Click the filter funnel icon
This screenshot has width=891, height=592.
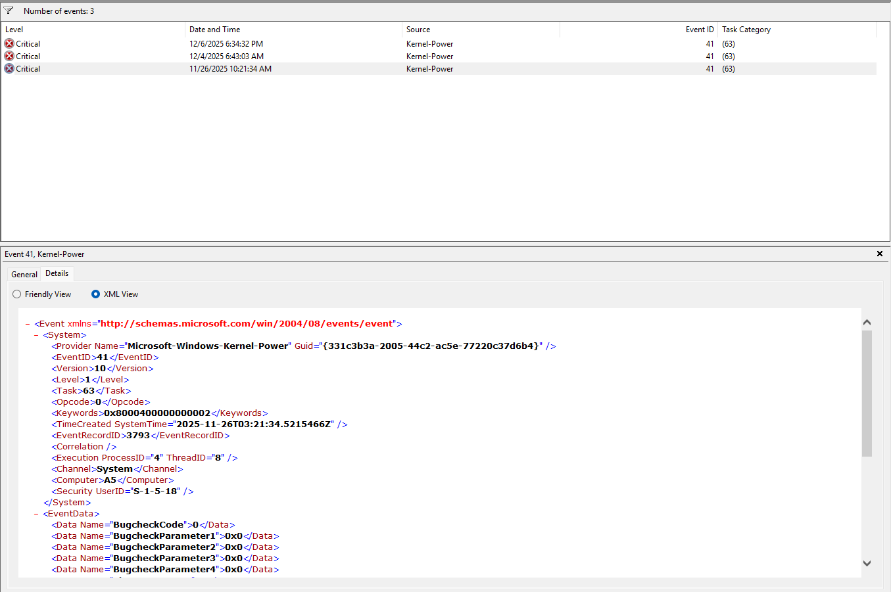tap(9, 11)
